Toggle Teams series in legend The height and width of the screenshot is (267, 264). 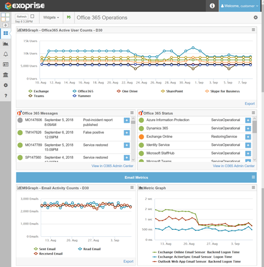[x=36, y=96]
